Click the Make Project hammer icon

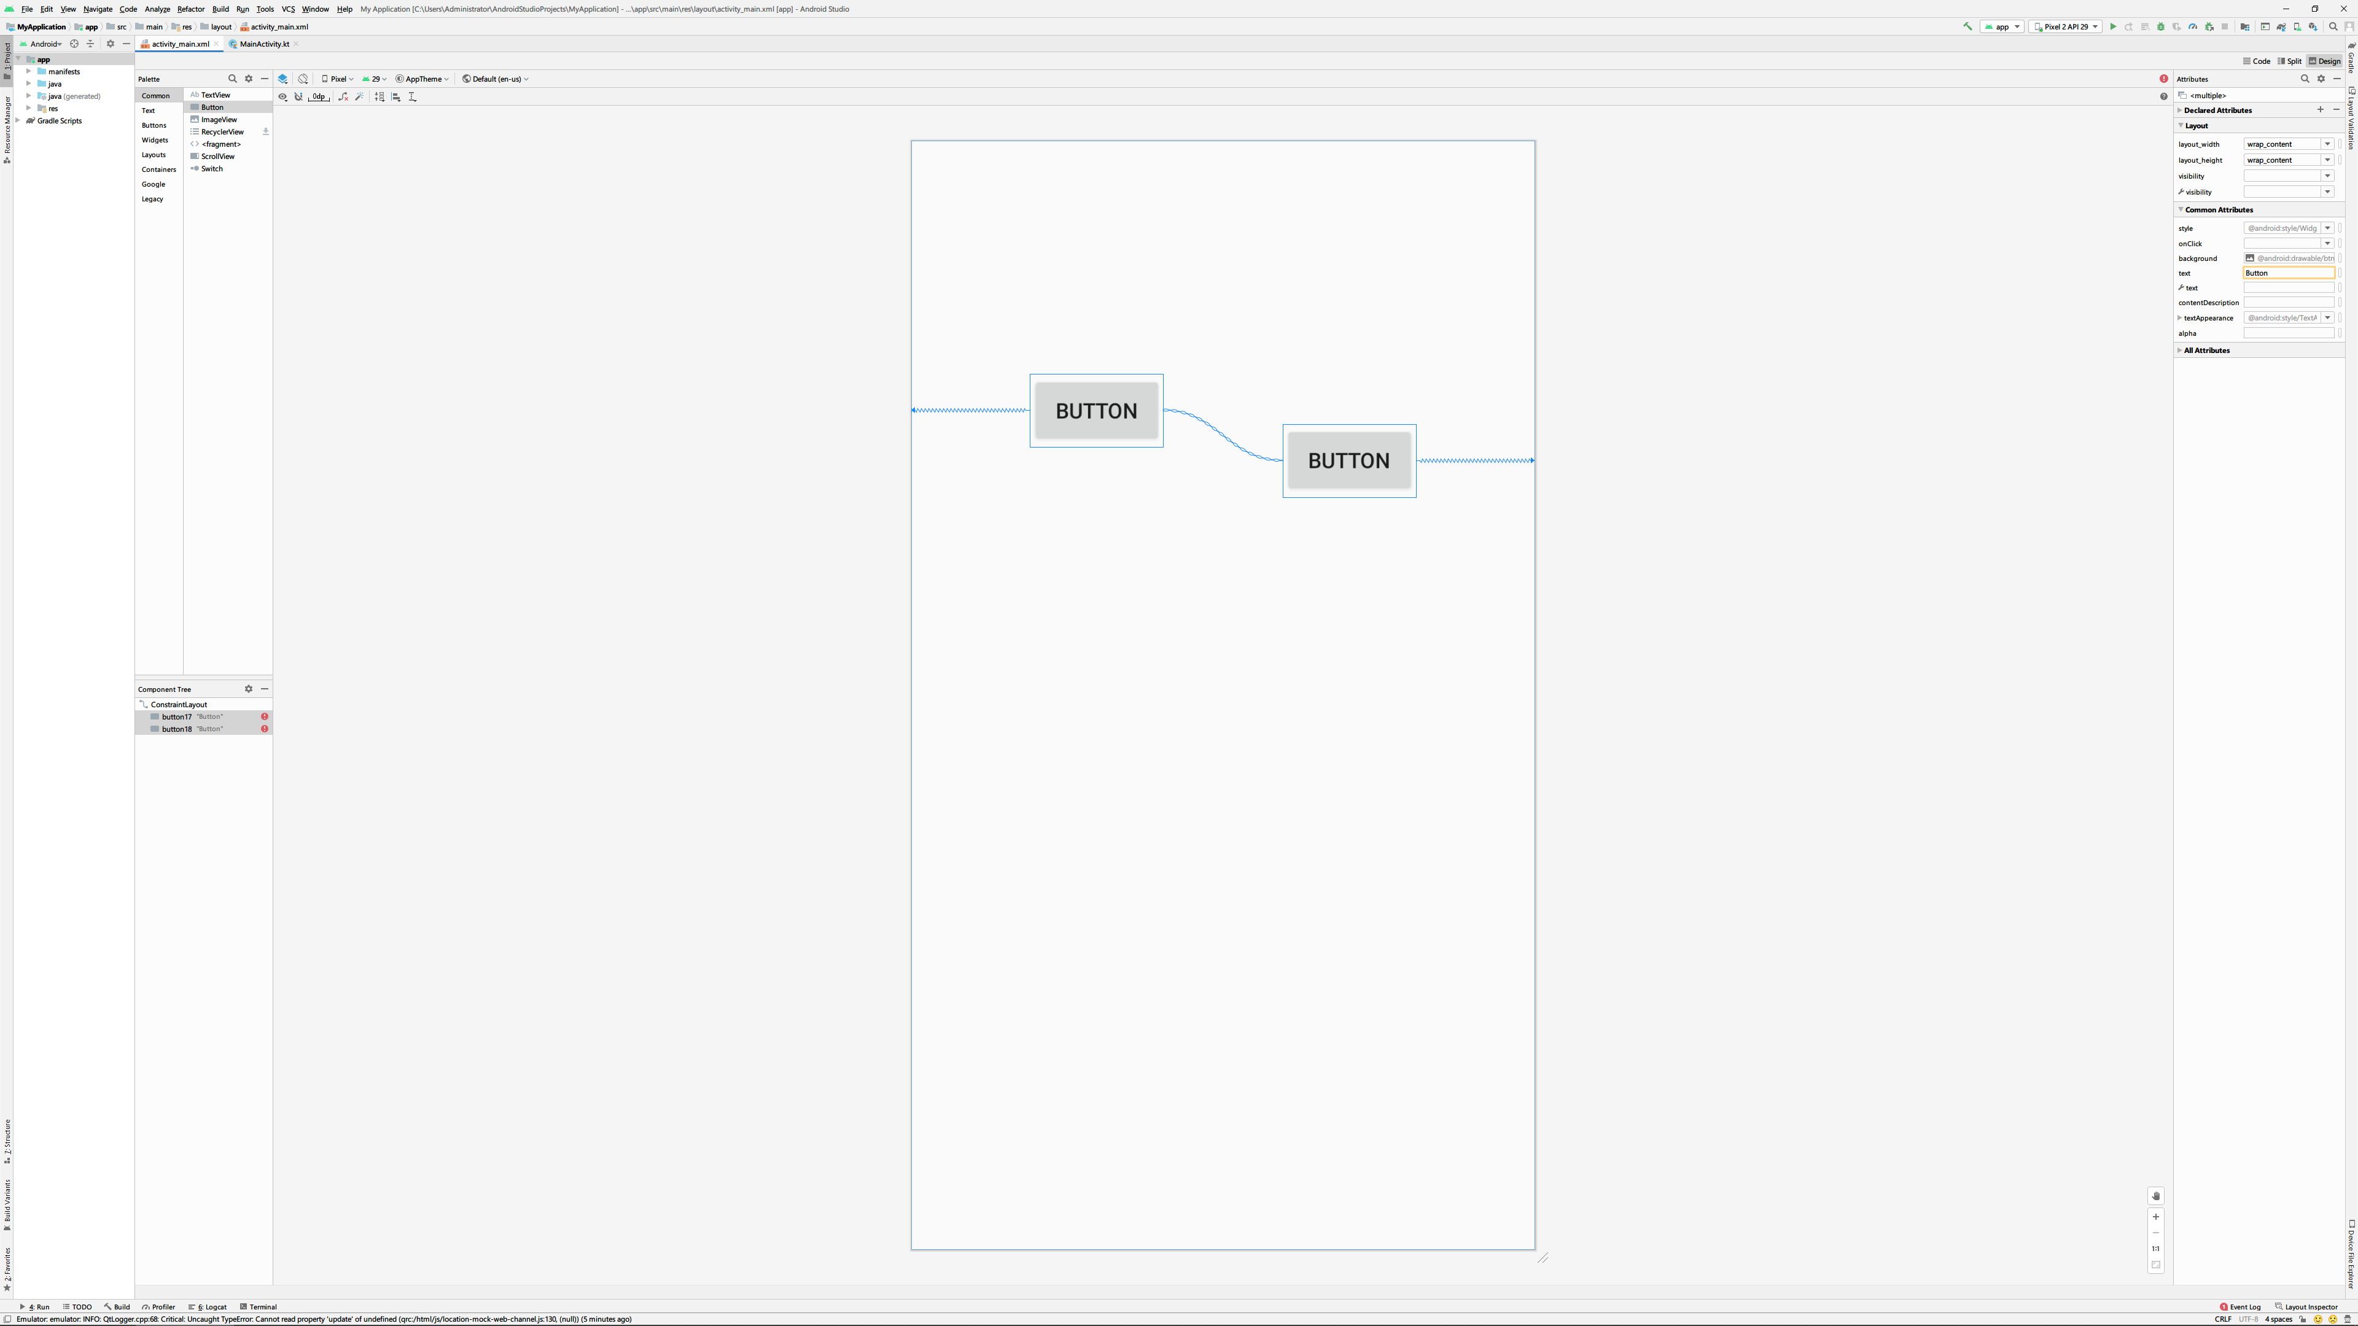pyautogui.click(x=1967, y=26)
